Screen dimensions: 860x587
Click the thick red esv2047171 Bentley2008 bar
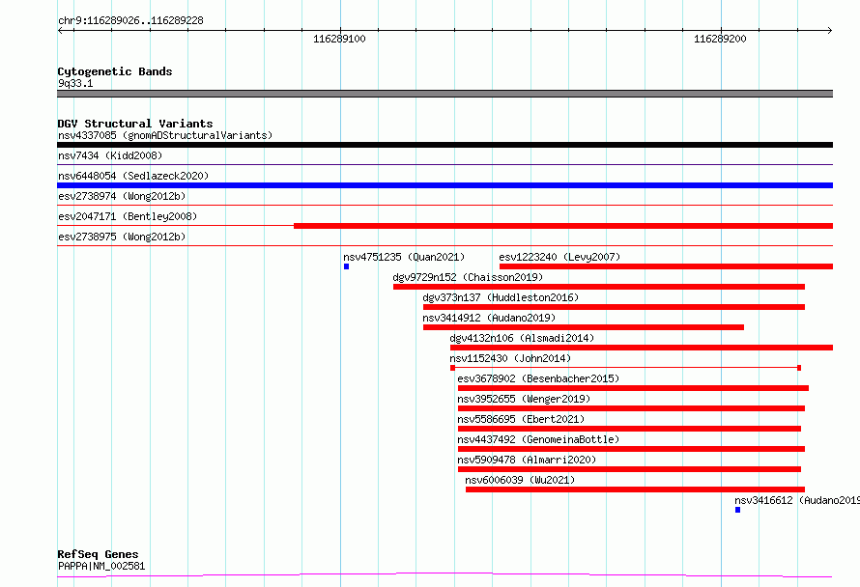pos(563,226)
